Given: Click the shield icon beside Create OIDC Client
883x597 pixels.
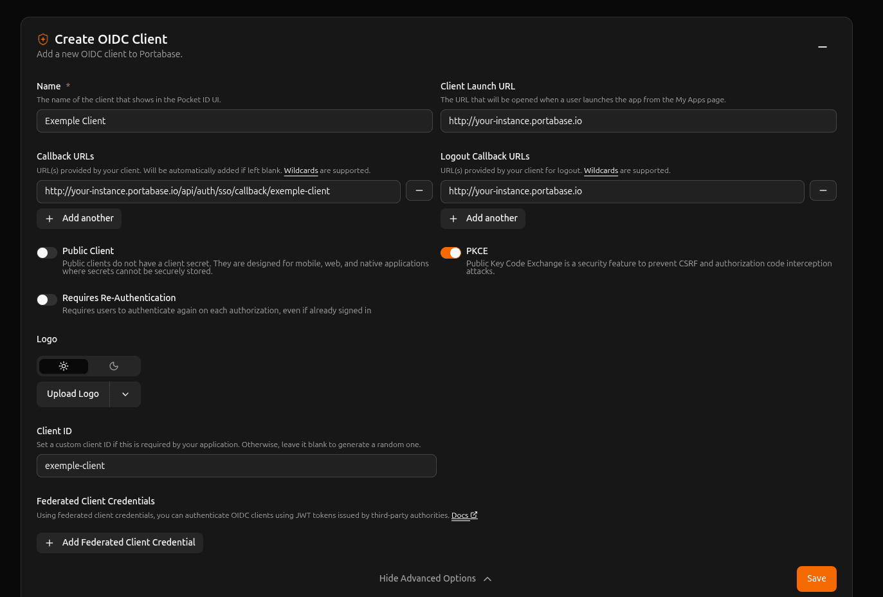Looking at the screenshot, I should click(43, 39).
